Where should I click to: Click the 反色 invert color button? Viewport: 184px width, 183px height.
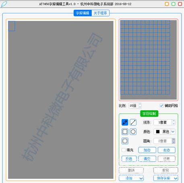pyautogui.click(x=129, y=159)
